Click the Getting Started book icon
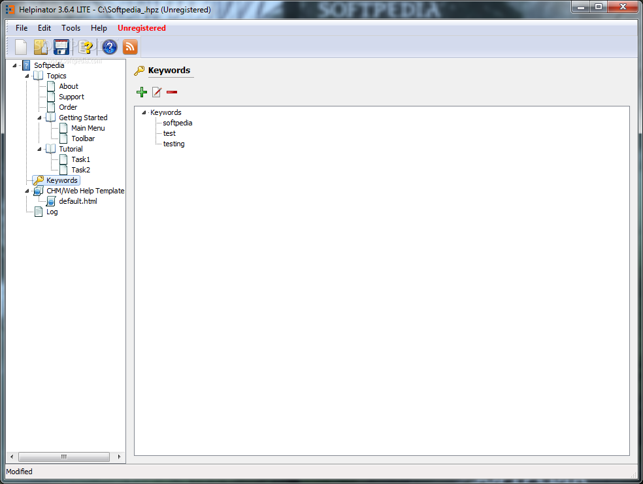The height and width of the screenshot is (484, 643). click(x=50, y=118)
